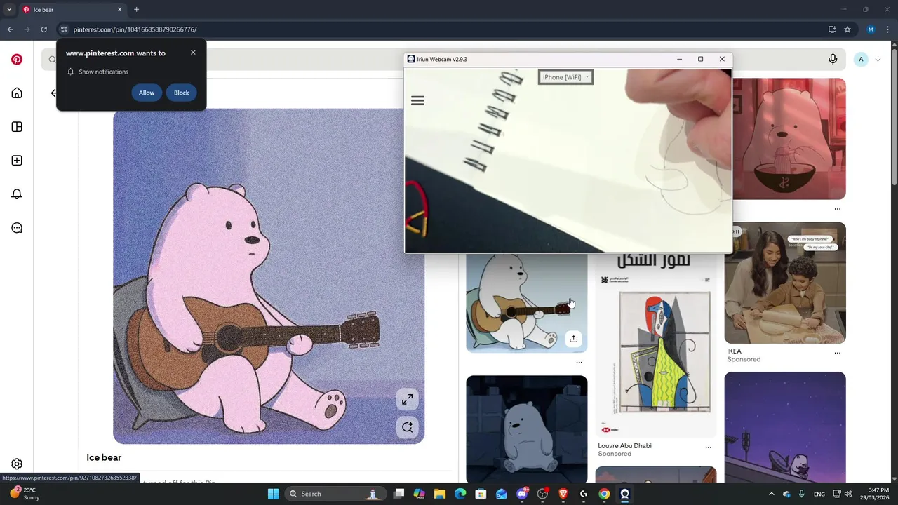Go back using browser back arrow
Image resolution: width=898 pixels, height=505 pixels.
(x=10, y=29)
